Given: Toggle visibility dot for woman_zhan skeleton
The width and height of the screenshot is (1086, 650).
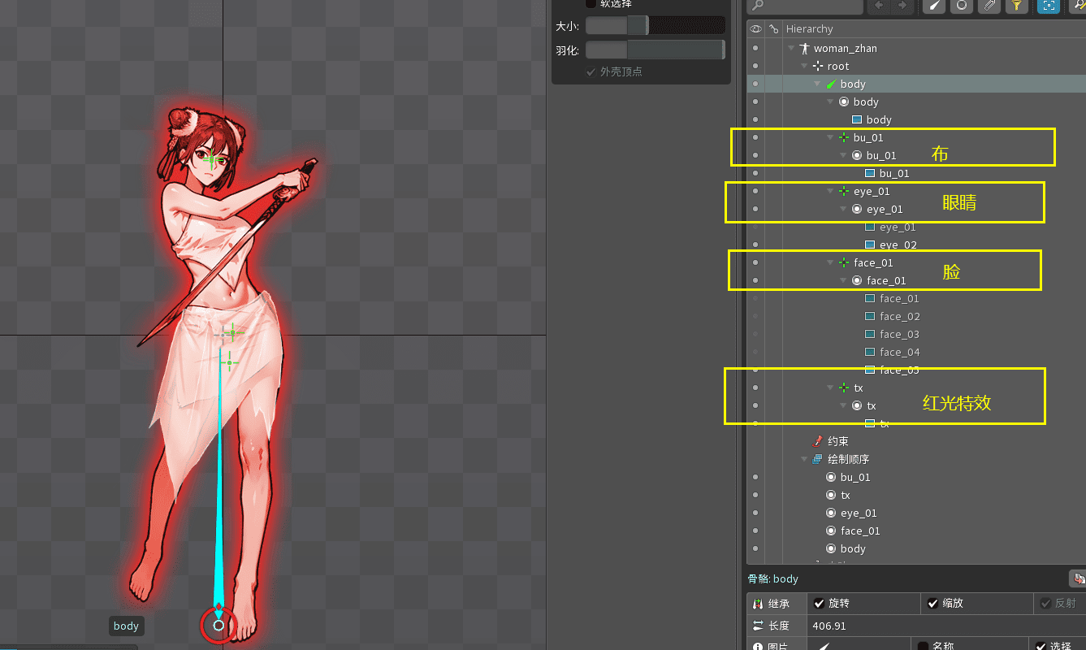Looking at the screenshot, I should pyautogui.click(x=755, y=48).
